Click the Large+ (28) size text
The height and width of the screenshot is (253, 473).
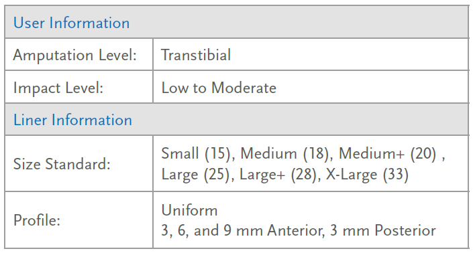point(278,175)
